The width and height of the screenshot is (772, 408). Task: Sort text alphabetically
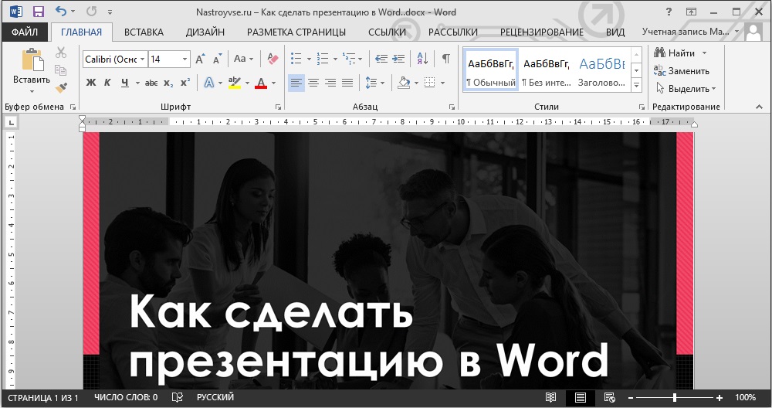point(422,59)
